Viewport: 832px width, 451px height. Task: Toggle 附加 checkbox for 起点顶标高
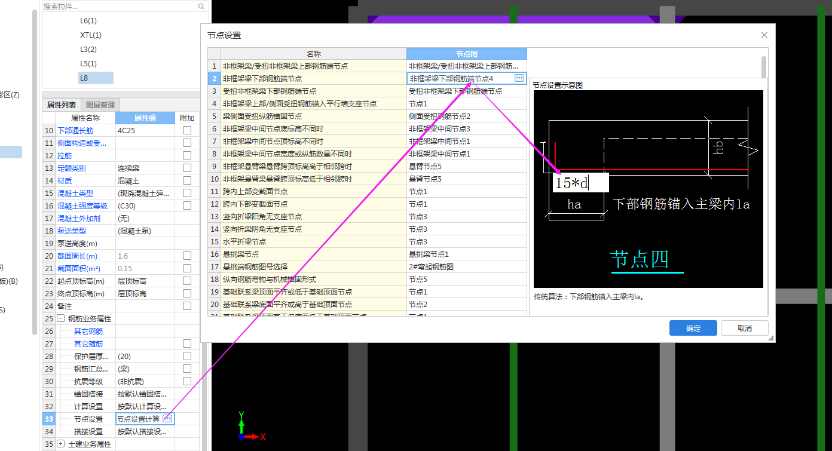click(187, 281)
